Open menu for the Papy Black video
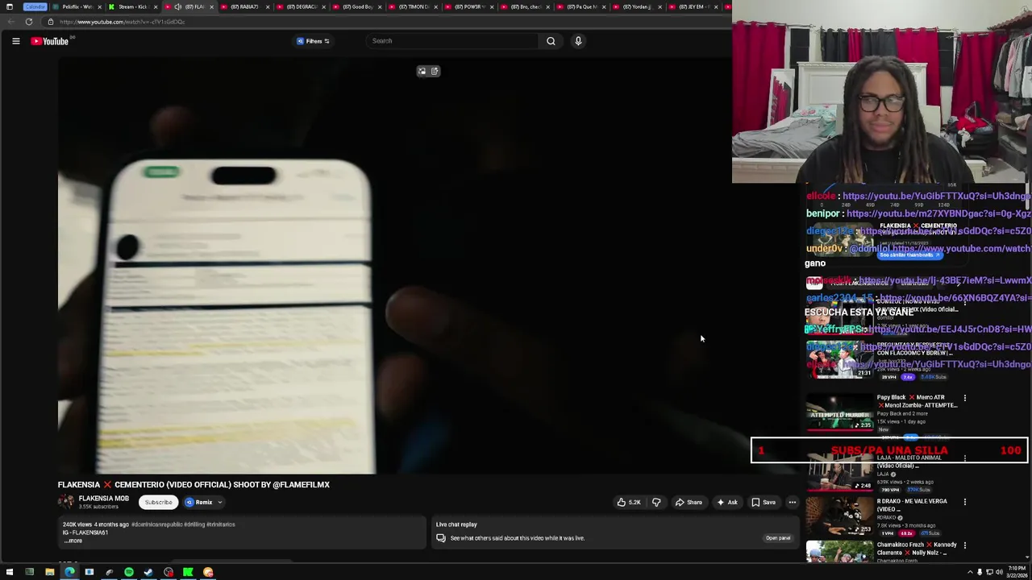 click(x=964, y=397)
